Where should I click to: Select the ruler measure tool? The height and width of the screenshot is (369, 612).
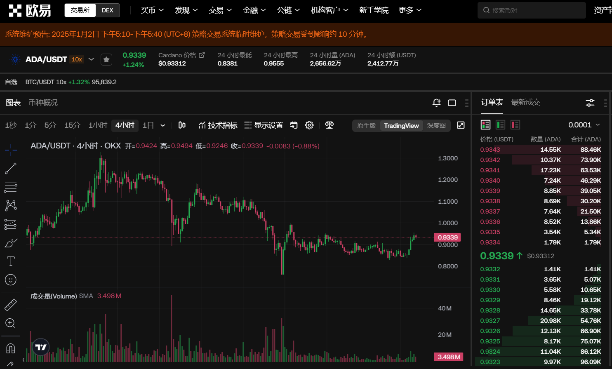tap(11, 305)
